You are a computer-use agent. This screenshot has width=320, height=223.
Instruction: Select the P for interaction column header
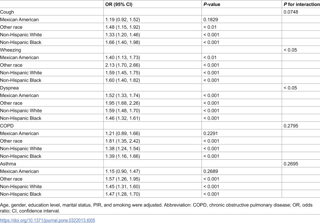click(x=302, y=4)
